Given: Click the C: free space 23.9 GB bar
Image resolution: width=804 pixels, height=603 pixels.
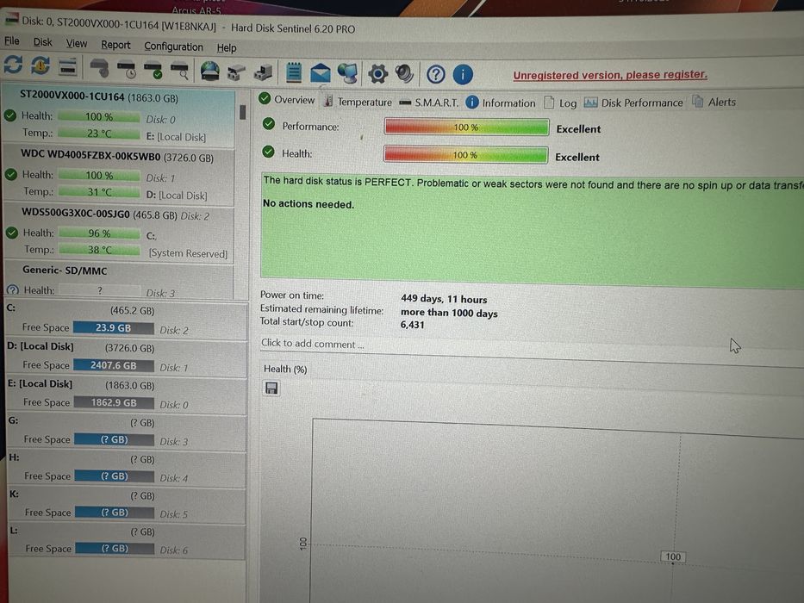Looking at the screenshot, I should coord(114,327).
